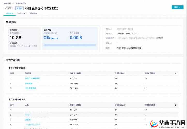The width and height of the screenshot is (187, 129).
Task: Go back with the 返回 button
Action: pyautogui.click(x=8, y=8)
